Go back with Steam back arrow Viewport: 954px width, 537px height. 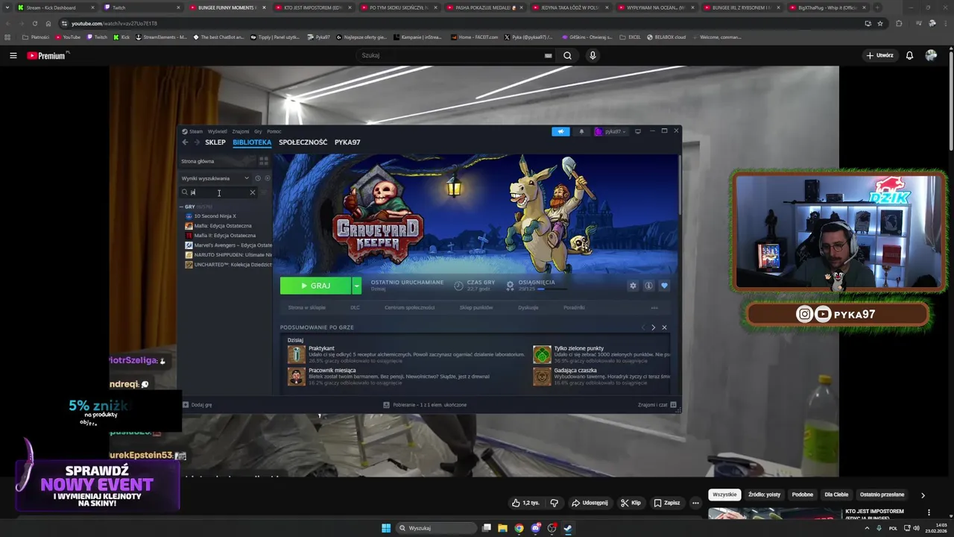186,142
